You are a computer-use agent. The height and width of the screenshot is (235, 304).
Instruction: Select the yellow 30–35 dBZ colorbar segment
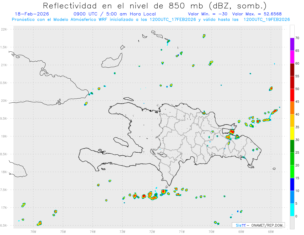pos(292,133)
